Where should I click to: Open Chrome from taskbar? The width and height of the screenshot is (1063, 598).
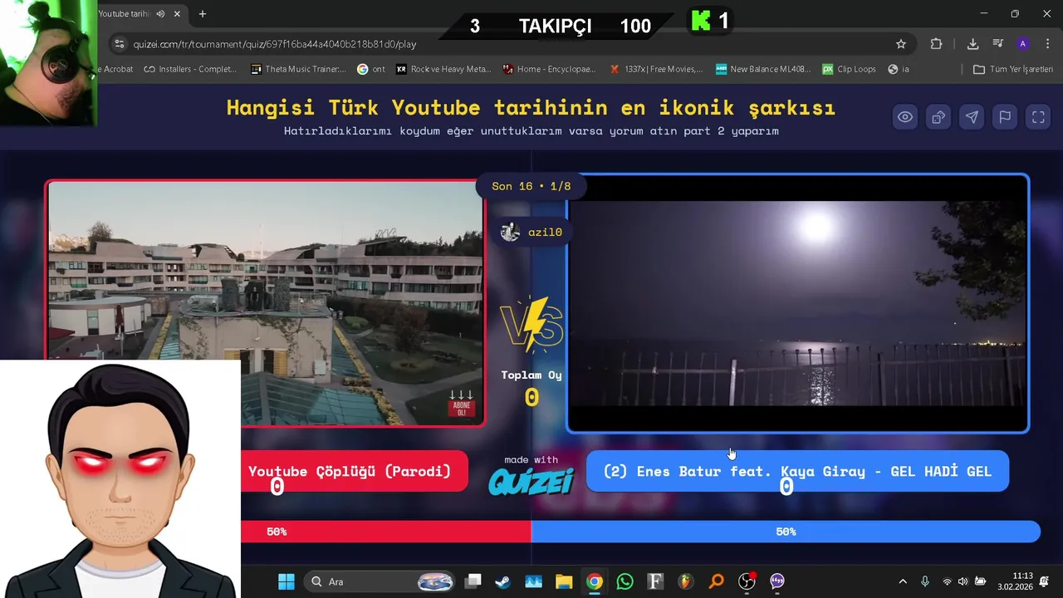click(x=595, y=581)
